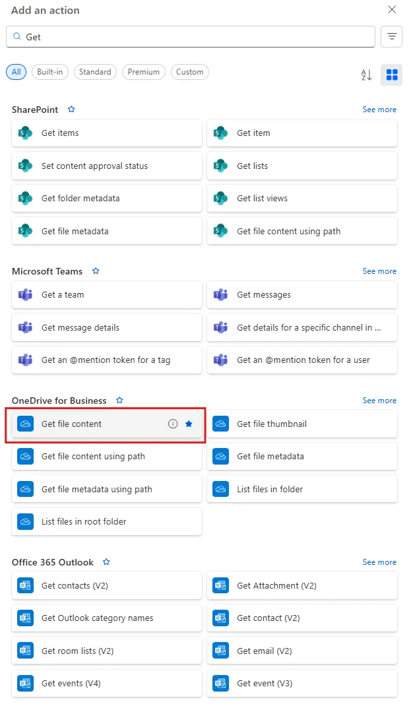Toggle the Office 365 Outlook favorite star
Image resolution: width=411 pixels, height=712 pixels.
coord(106,562)
